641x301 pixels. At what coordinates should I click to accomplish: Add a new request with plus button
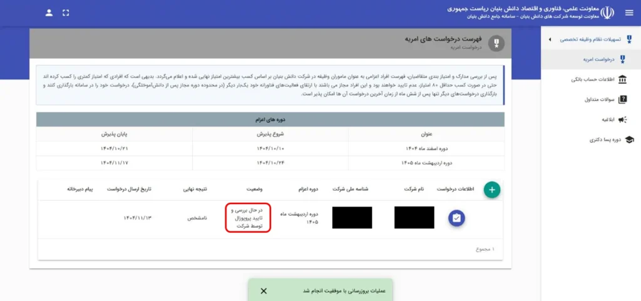point(492,190)
